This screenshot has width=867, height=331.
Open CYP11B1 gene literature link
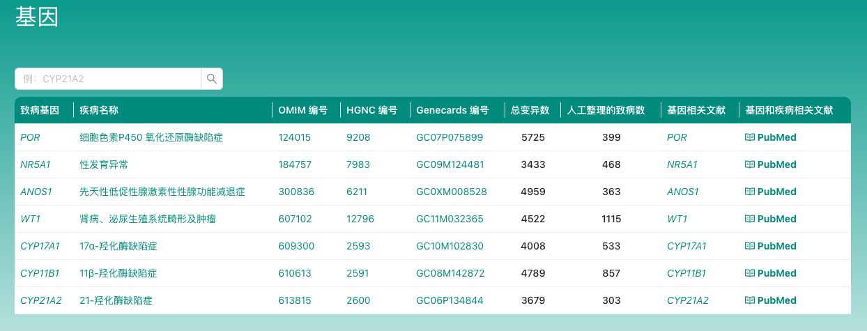coord(686,273)
